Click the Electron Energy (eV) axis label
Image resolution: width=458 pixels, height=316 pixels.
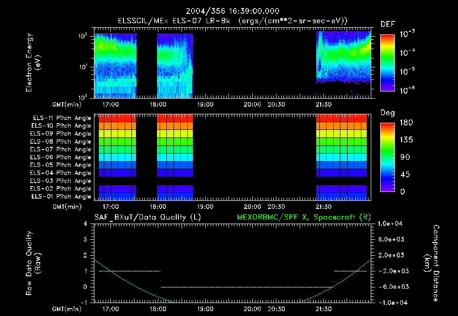click(33, 62)
